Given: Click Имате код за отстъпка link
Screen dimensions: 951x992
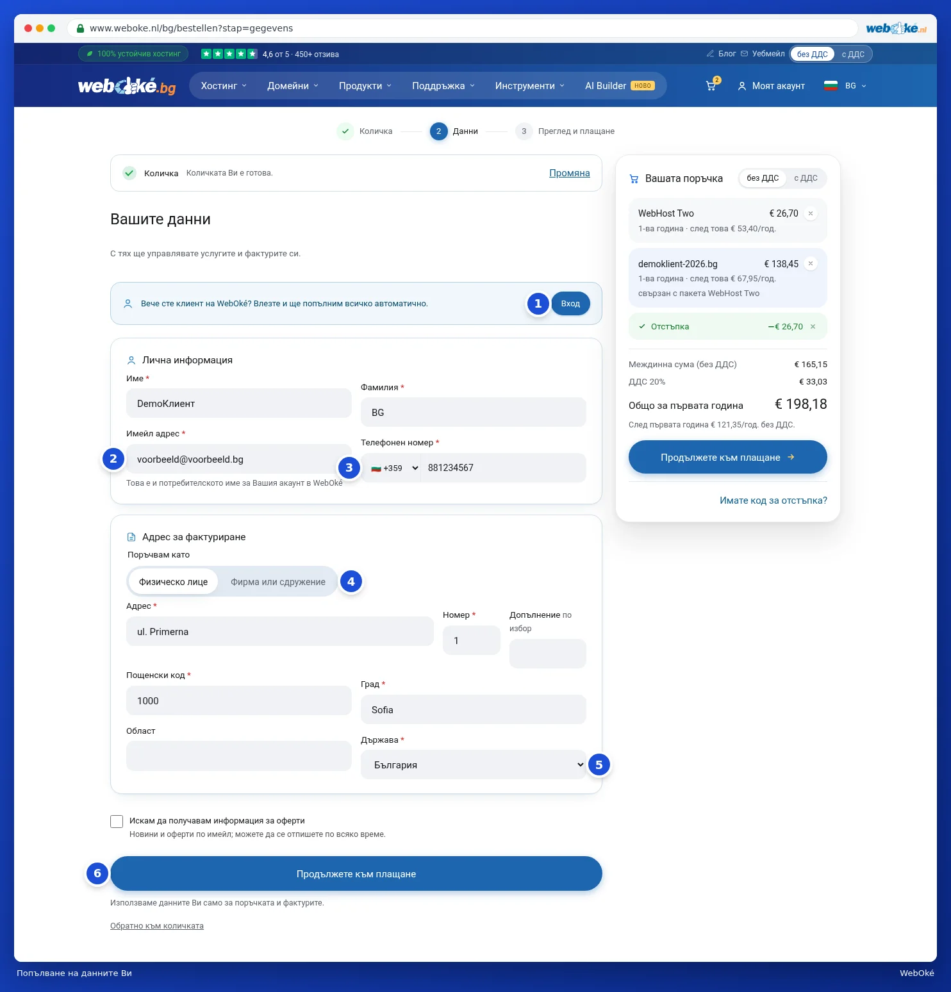Looking at the screenshot, I should tap(773, 500).
